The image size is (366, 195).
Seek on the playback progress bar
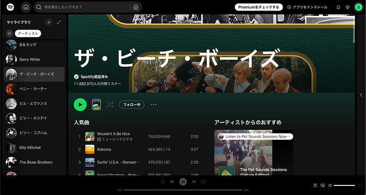coord(183,190)
